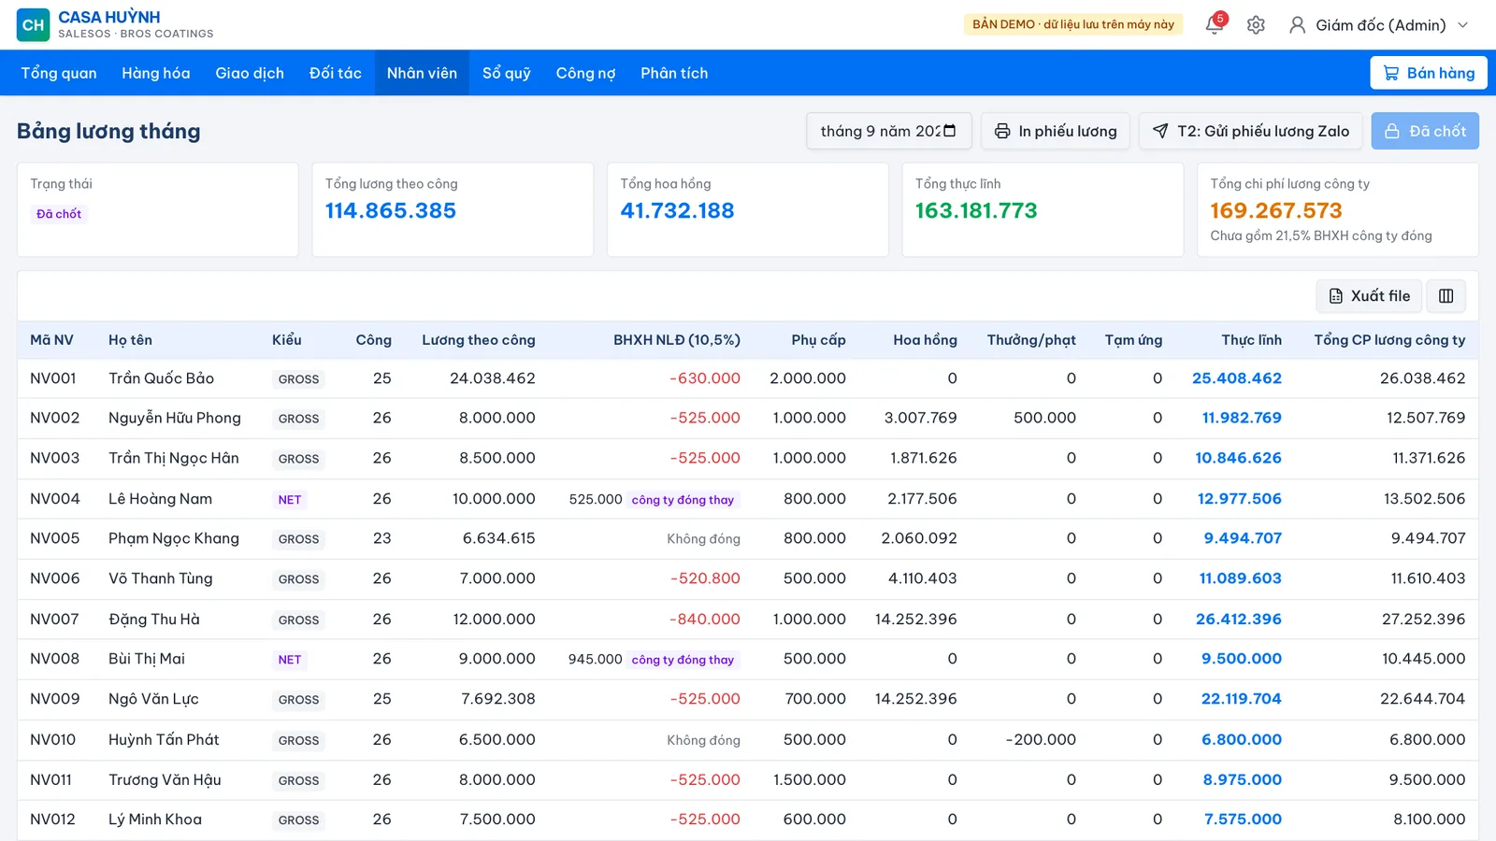Viewport: 1496px width, 841px height.
Task: Click the NV012 employee code
Action: 52,820
